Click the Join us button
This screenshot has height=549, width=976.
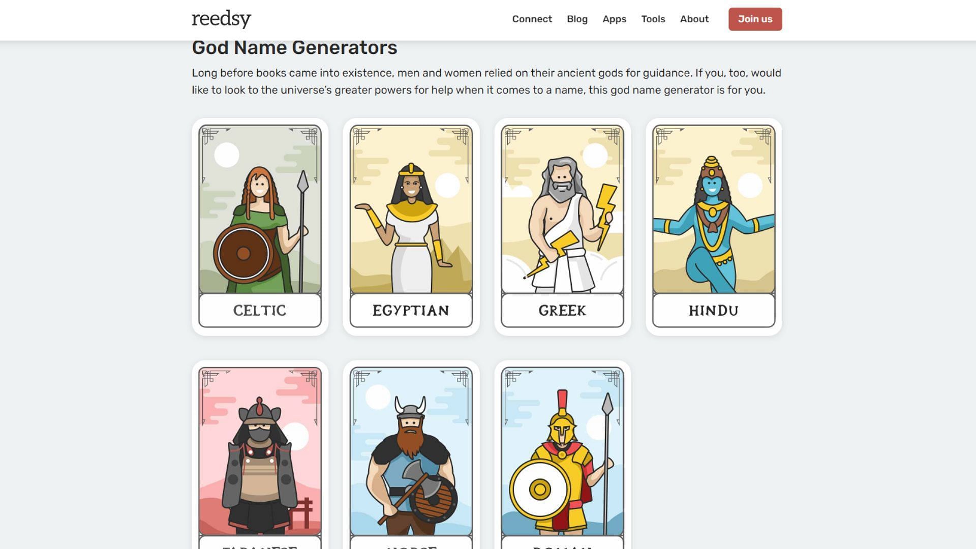(755, 19)
